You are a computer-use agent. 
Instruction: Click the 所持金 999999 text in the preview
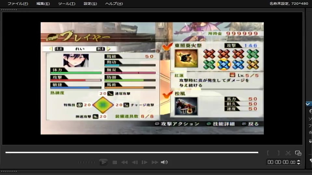[x=233, y=33]
